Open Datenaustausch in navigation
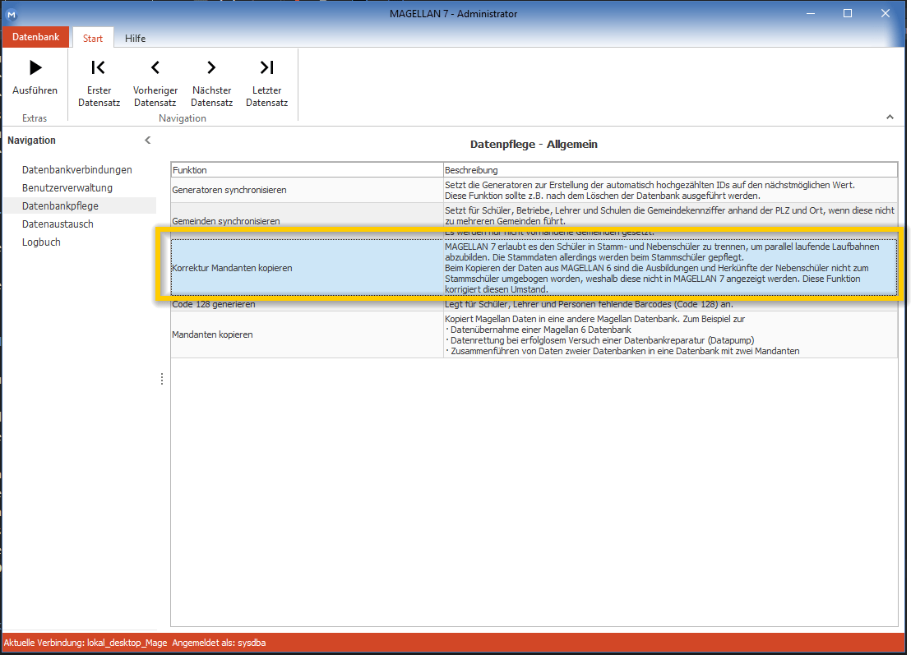This screenshot has width=911, height=655. [58, 224]
